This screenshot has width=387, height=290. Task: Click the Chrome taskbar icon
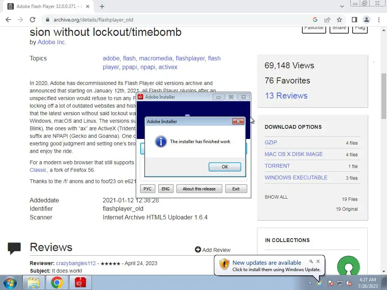pyautogui.click(x=57, y=282)
